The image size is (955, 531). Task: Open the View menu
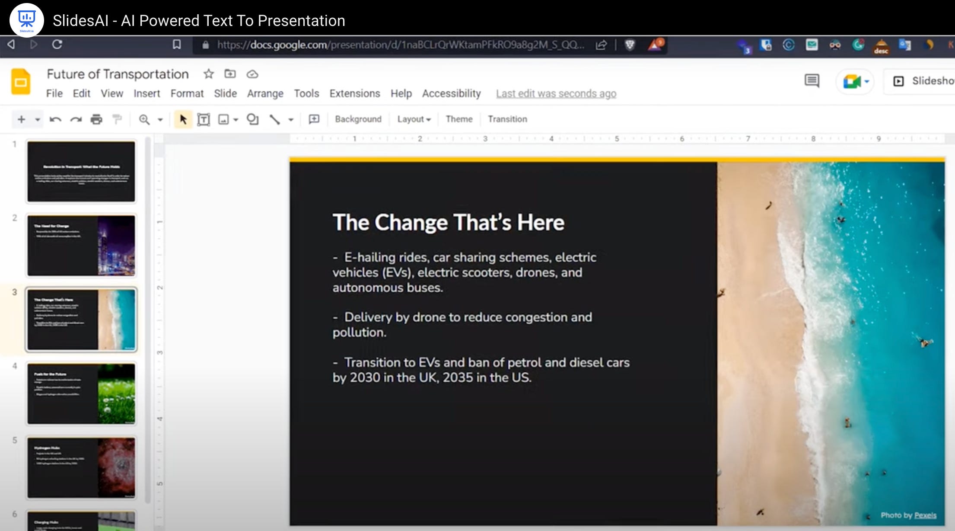coord(112,93)
